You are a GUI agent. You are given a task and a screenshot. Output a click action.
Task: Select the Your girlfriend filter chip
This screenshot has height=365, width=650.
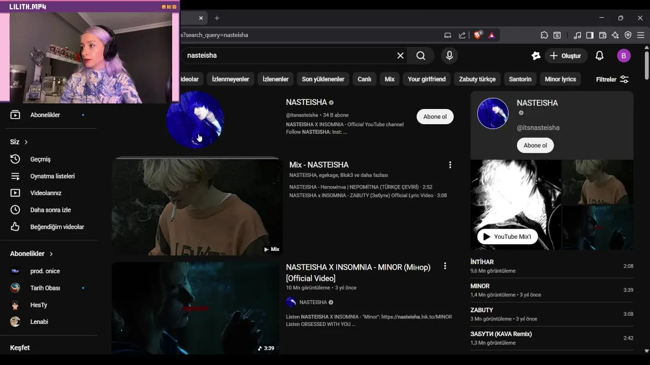427,79
